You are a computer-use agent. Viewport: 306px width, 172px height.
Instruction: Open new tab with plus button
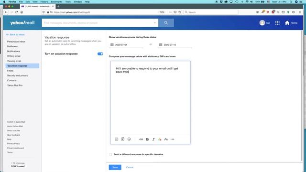[x=58, y=6]
